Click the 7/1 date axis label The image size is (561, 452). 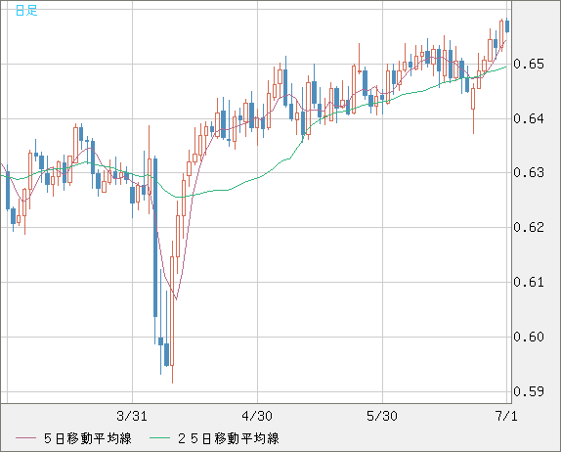506,416
